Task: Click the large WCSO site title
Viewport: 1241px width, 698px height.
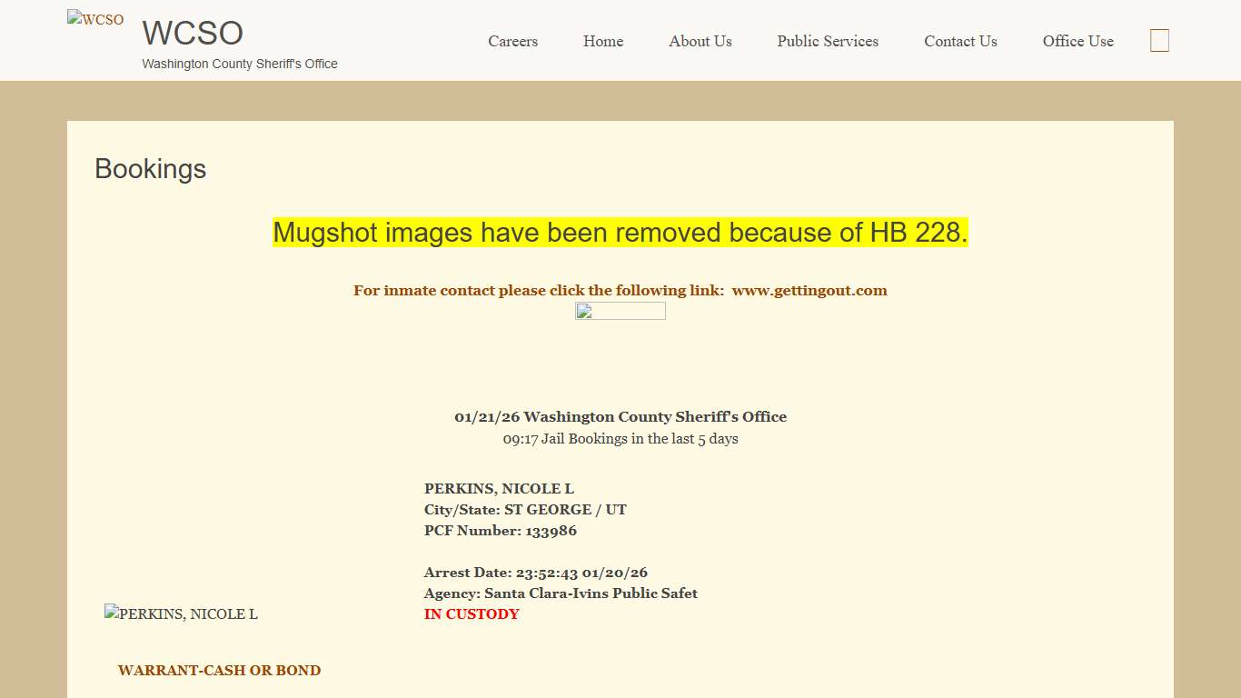Action: (193, 34)
